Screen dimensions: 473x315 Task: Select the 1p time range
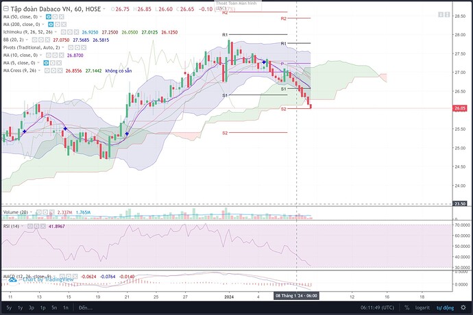point(43,307)
